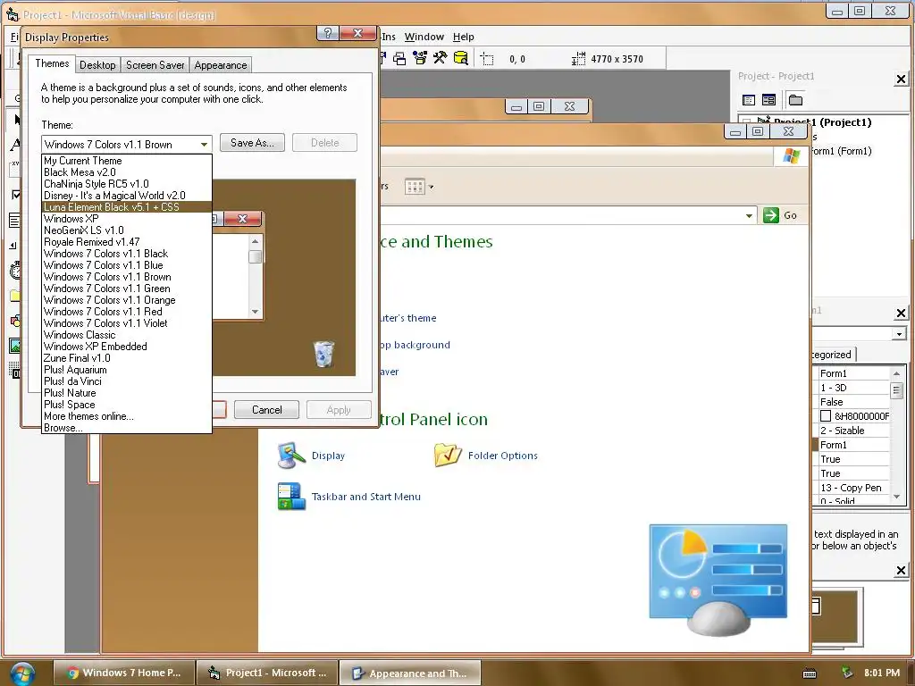Click the keyboard icon in system tray

click(810, 673)
